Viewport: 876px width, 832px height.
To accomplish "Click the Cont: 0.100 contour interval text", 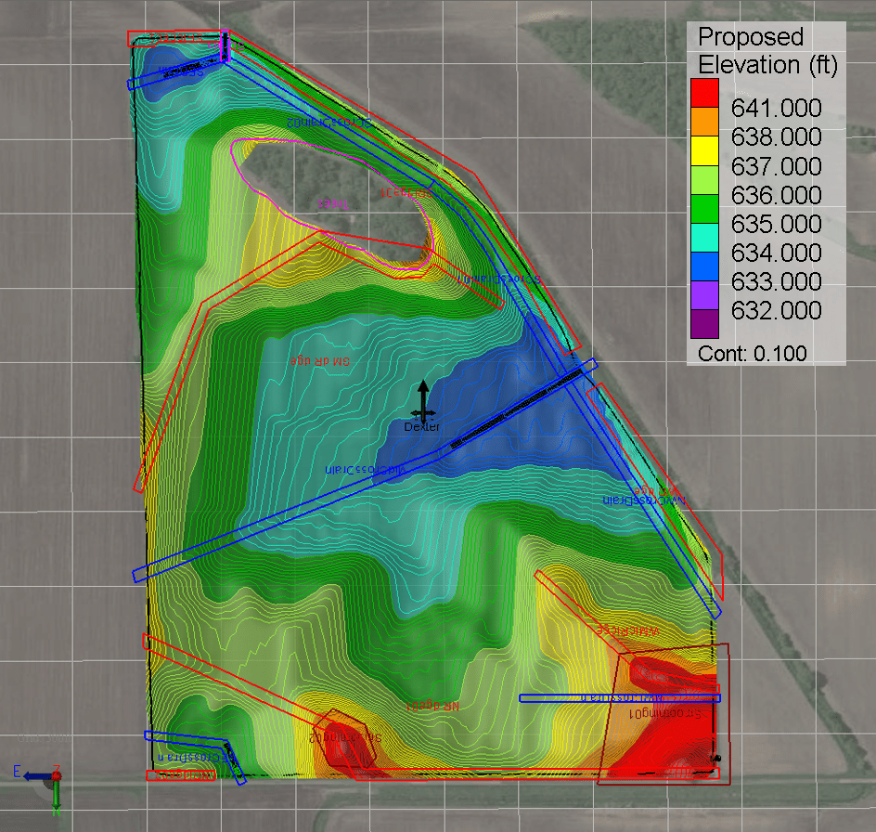I will pyautogui.click(x=754, y=354).
